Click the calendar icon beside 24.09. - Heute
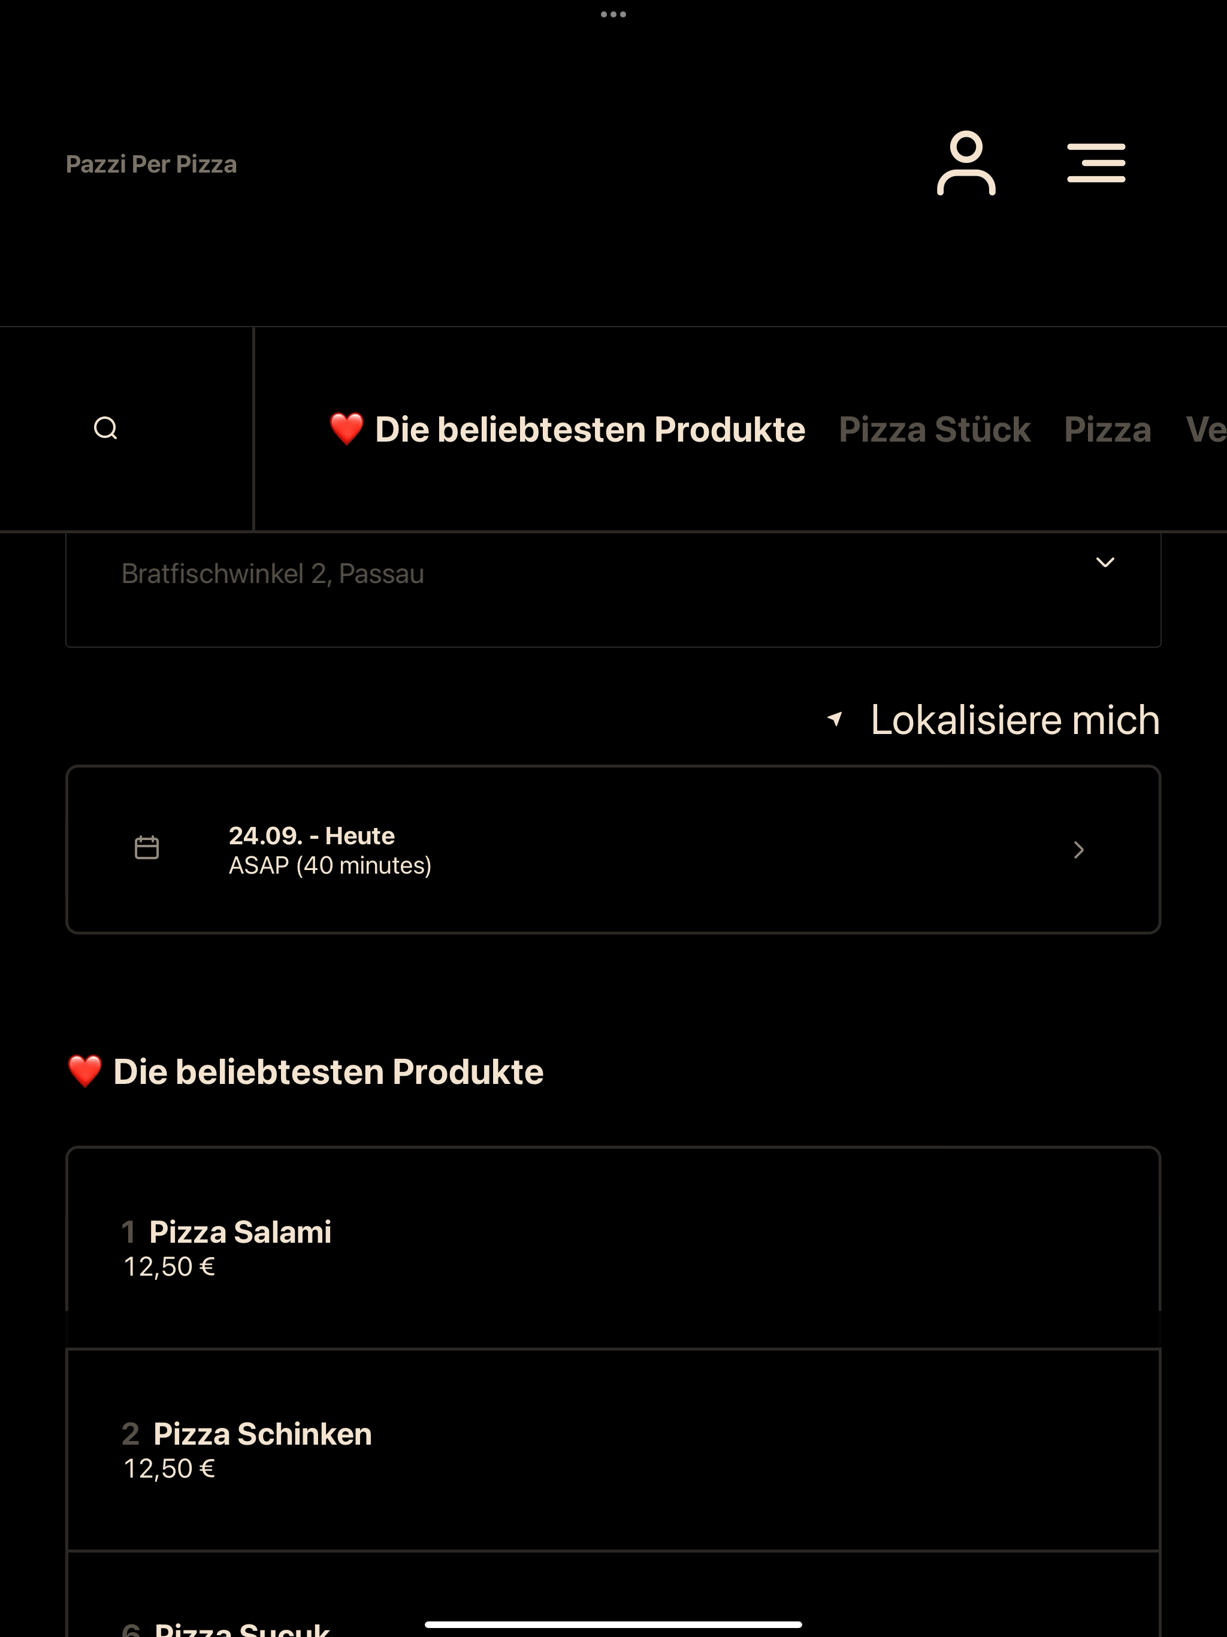Image resolution: width=1227 pixels, height=1637 pixels. point(147,847)
